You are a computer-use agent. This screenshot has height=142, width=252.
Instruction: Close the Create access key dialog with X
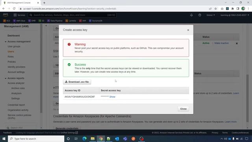tap(188, 30)
